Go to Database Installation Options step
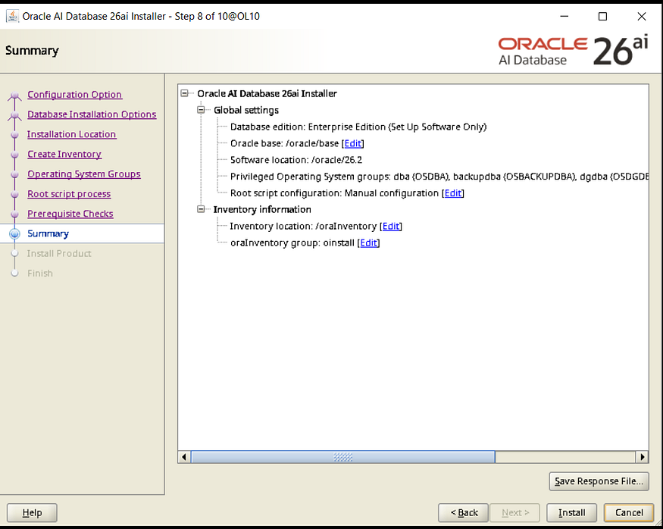Screen dimensions: 663x529 click(92, 114)
